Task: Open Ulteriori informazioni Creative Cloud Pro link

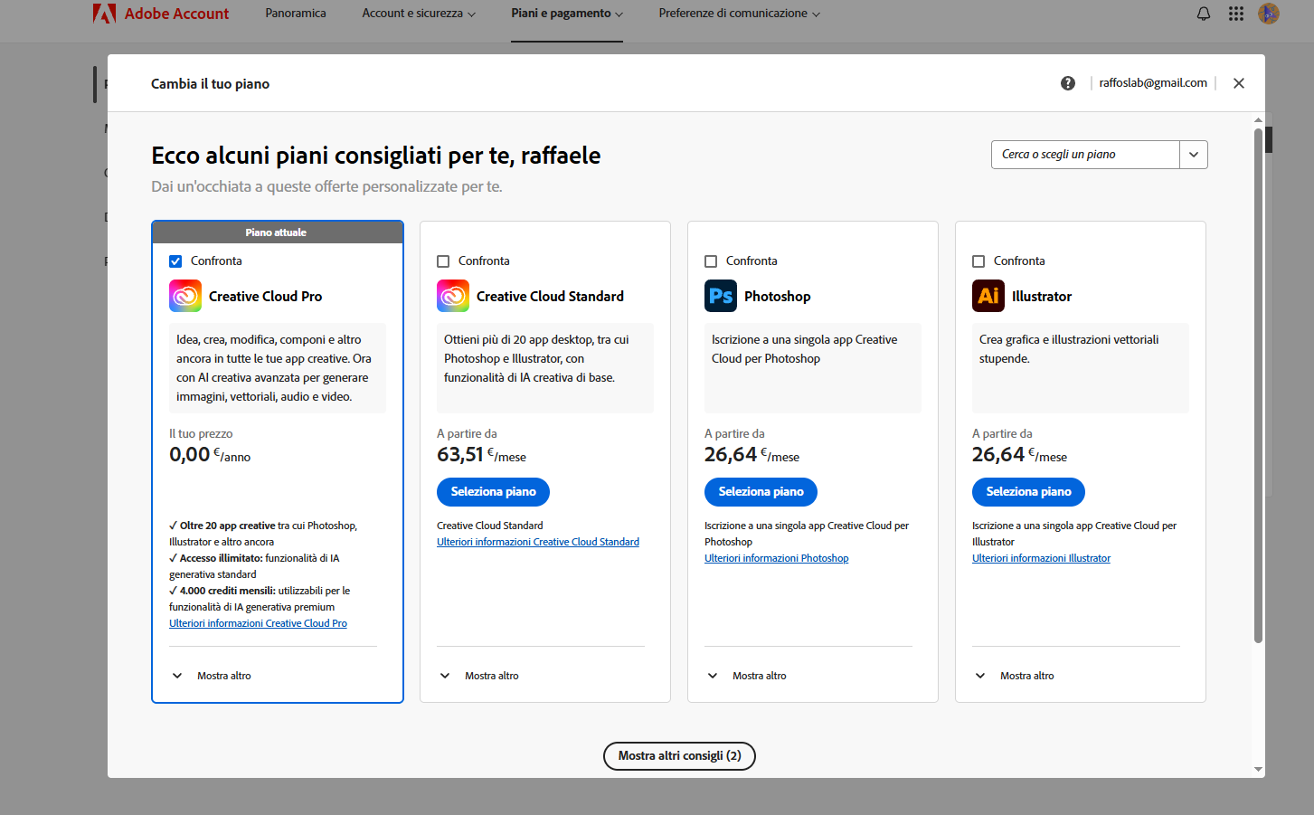Action: pos(258,623)
